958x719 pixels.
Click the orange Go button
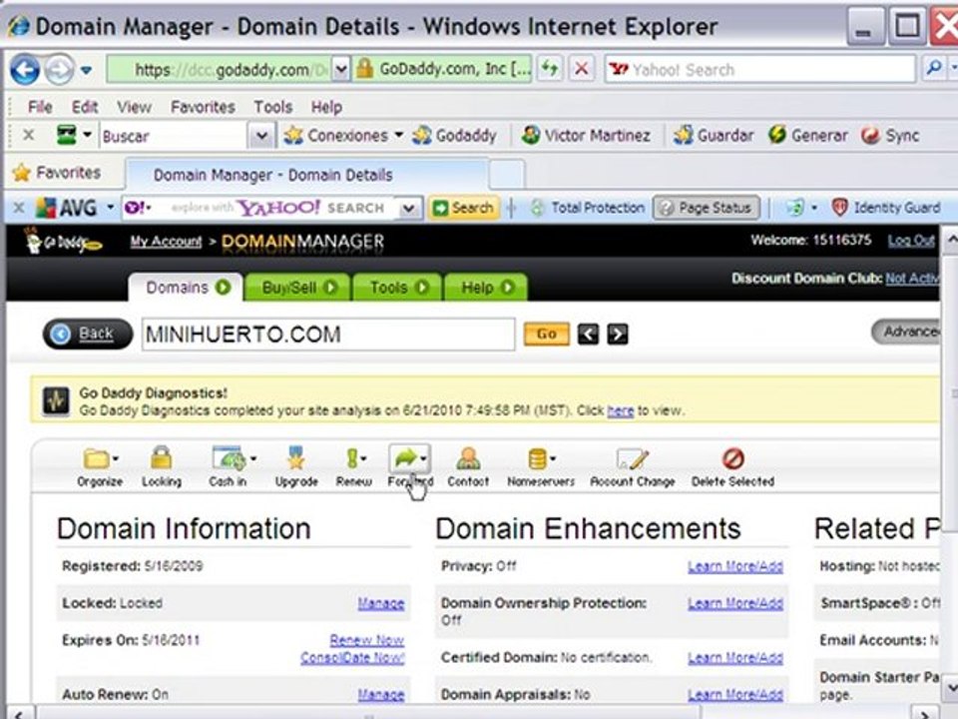(x=546, y=334)
